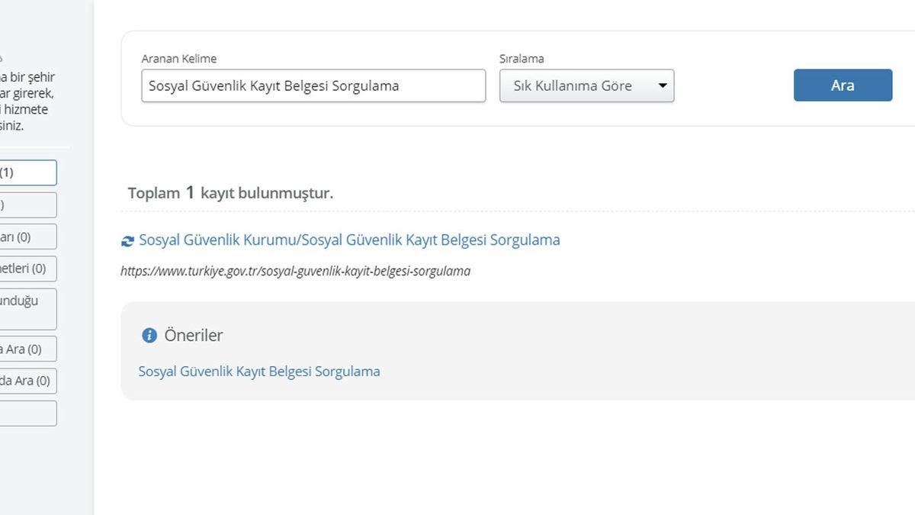
Task: Follow the suggestion link under Öneriler
Action: pyautogui.click(x=258, y=371)
